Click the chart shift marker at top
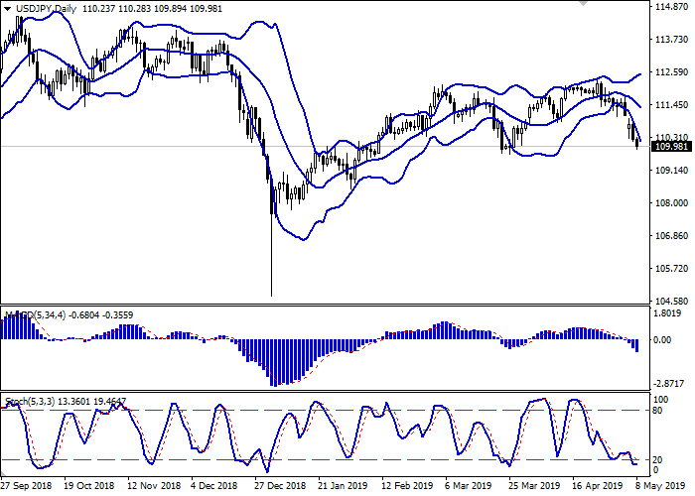This screenshot has width=695, height=496. coord(584,4)
